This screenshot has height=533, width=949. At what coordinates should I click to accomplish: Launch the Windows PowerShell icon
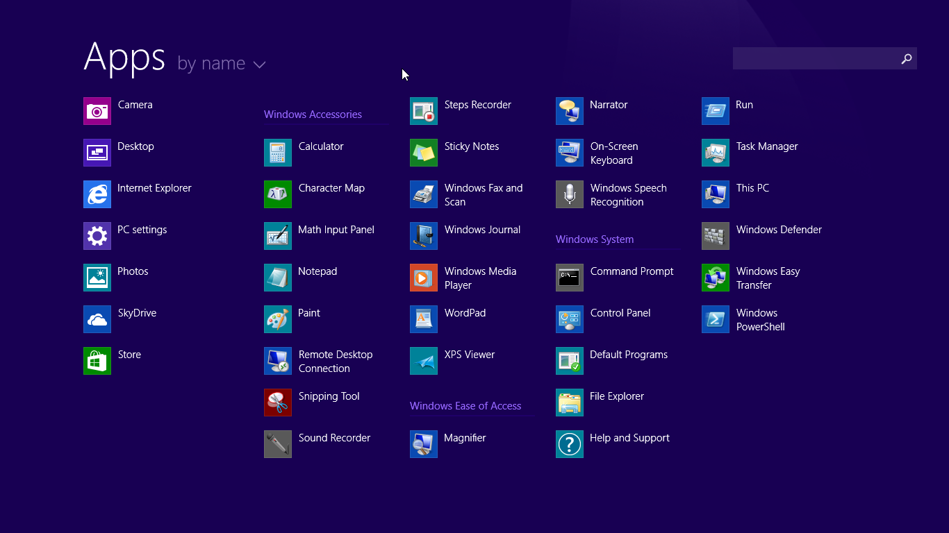(716, 319)
